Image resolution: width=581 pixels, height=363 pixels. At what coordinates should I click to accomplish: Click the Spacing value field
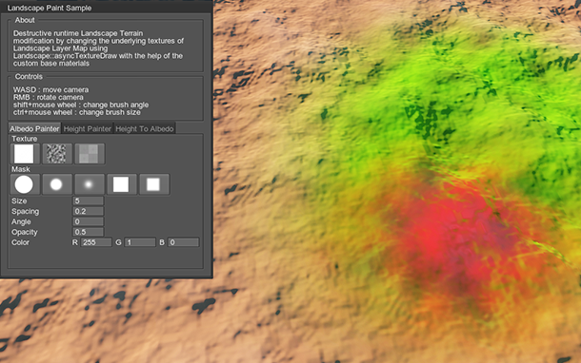click(x=88, y=211)
